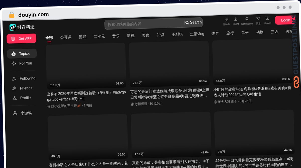Open the 40.0万 views video thumbnail

88,137
